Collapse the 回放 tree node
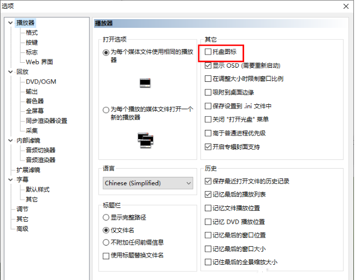Screen dimensions: 355x280 (10, 72)
